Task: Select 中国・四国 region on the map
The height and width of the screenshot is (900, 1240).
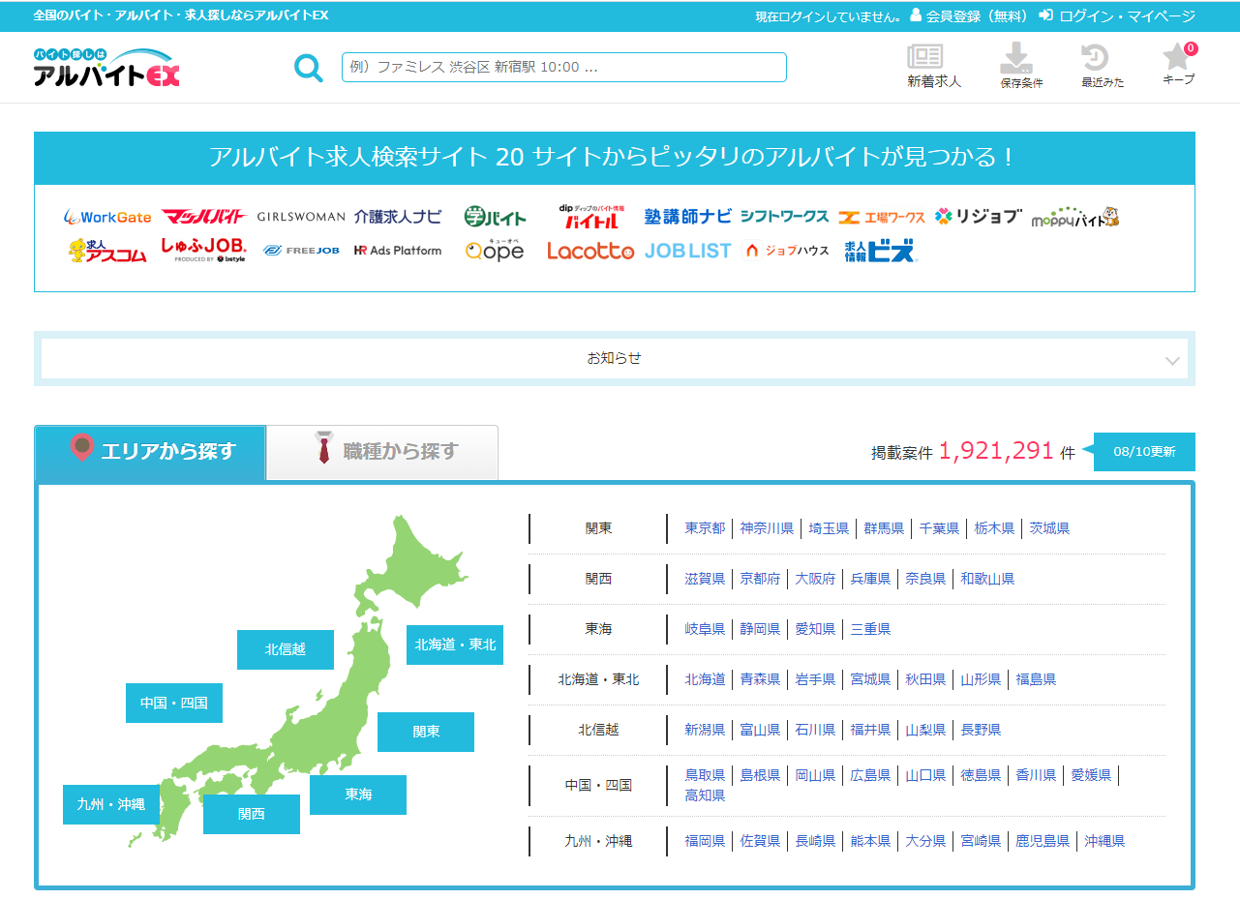Action: coord(174,703)
